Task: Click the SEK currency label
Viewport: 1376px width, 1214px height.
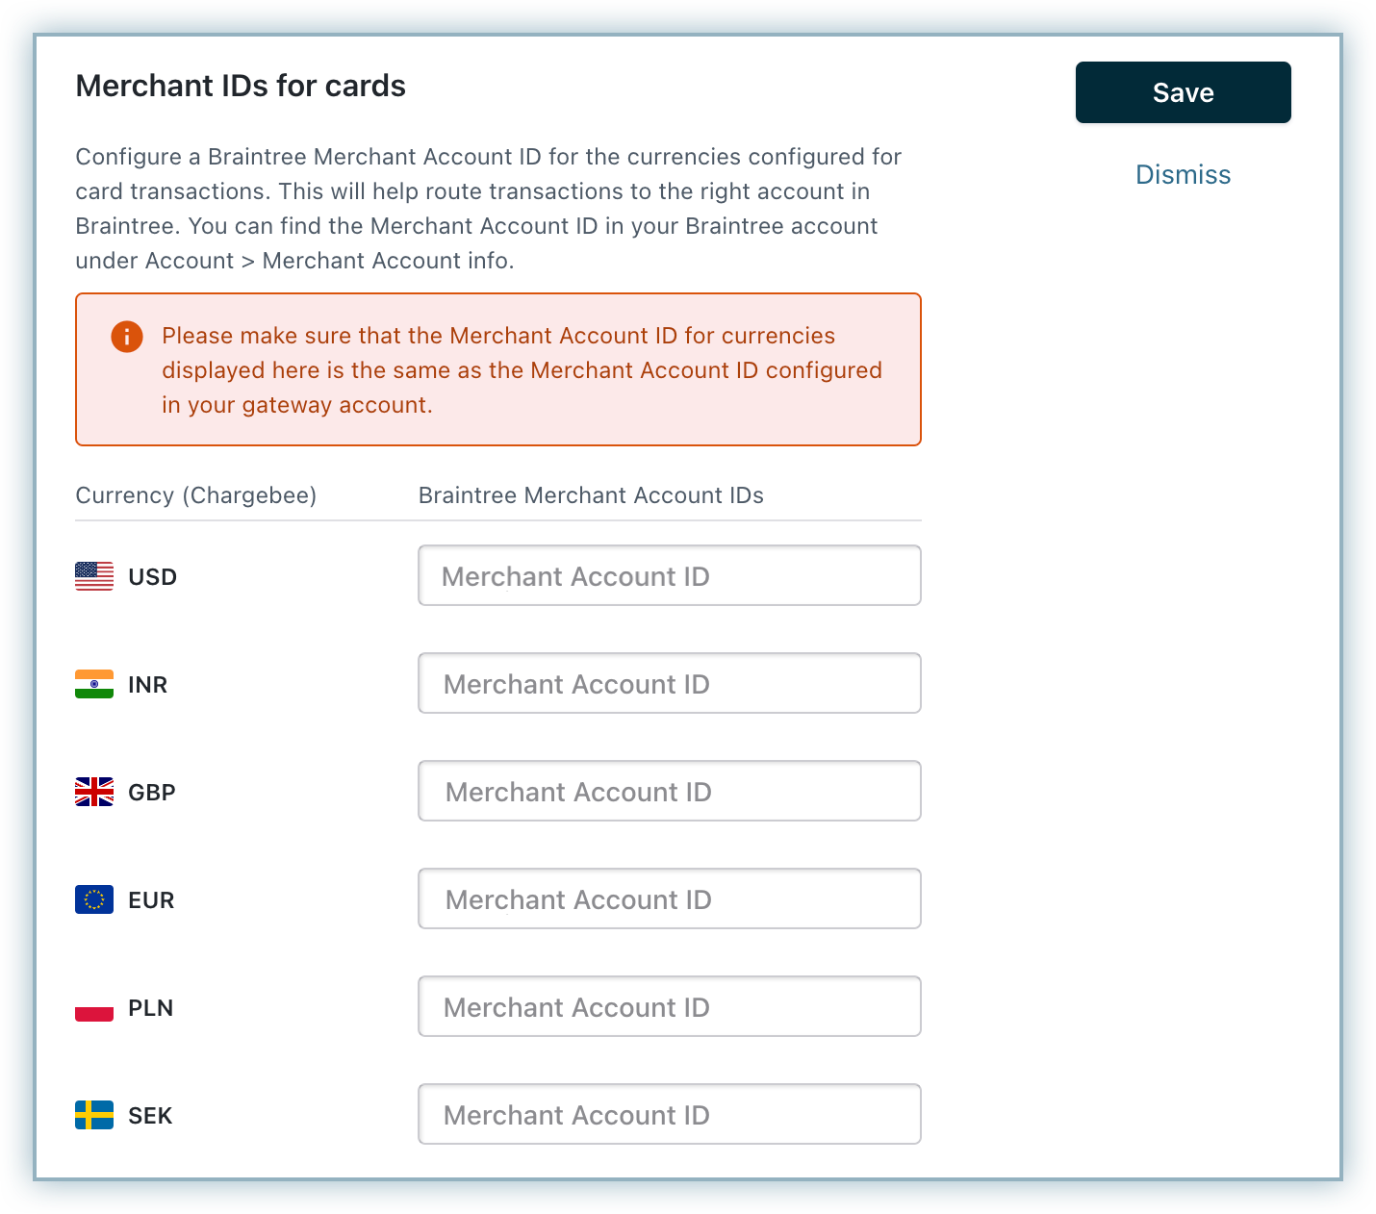Action: [x=150, y=1116]
